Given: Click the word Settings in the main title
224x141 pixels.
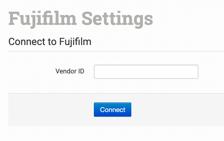Looking at the screenshot, I should (117, 19).
